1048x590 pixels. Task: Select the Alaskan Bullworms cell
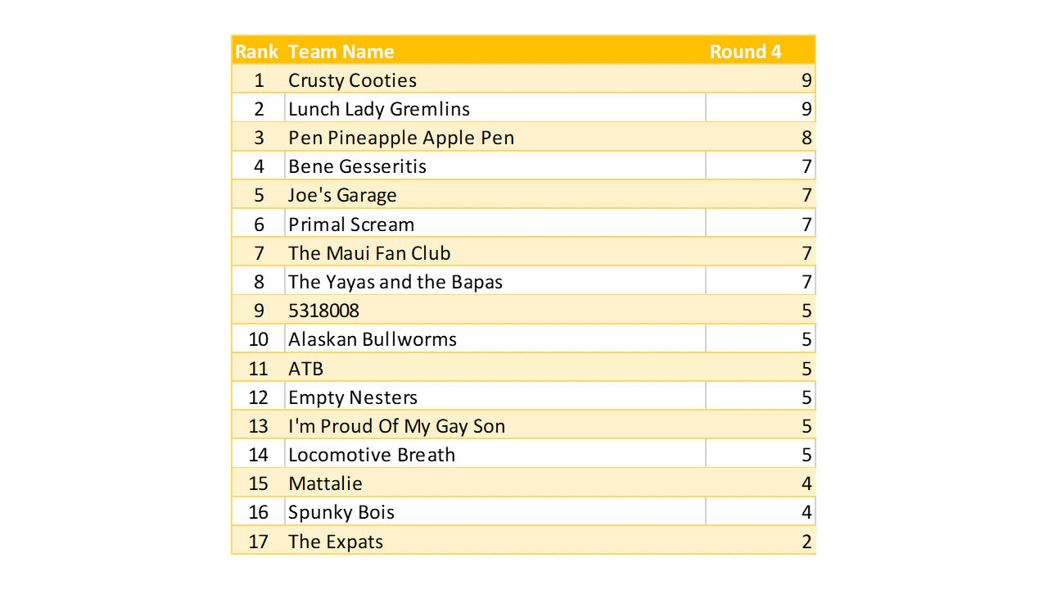(373, 339)
